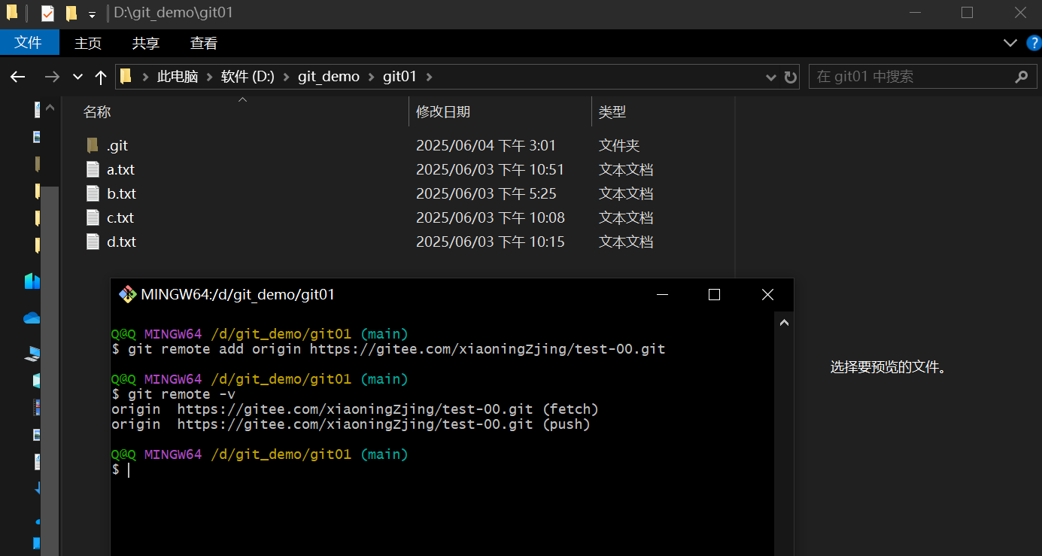
Task: Refresh the git01 folder view
Action: click(790, 77)
